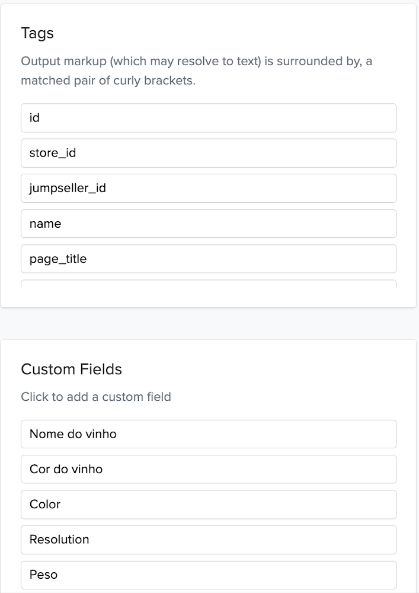
Task: Click the Custom Fields section heading
Action: [71, 369]
